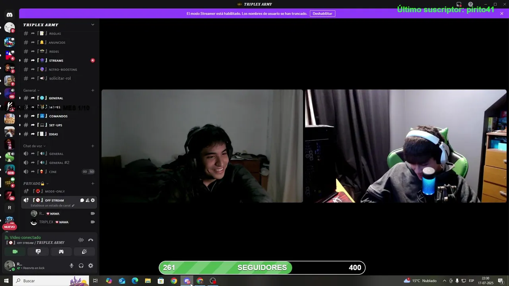Open server labeled R in server list
Screen dimensions: 509x286
click(x=10, y=208)
